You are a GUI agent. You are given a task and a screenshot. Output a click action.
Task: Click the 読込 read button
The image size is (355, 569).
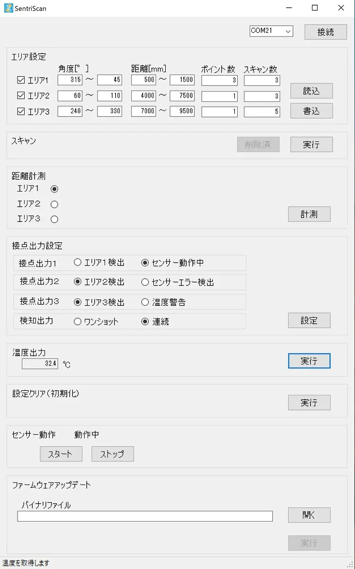click(311, 91)
